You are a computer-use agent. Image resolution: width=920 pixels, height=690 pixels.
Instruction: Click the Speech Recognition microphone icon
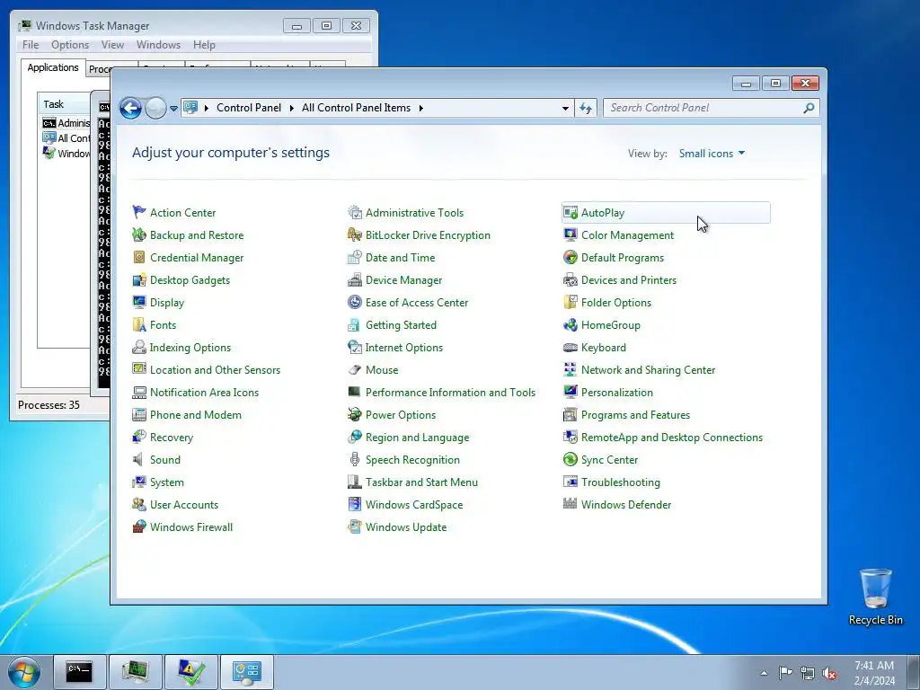coord(354,459)
